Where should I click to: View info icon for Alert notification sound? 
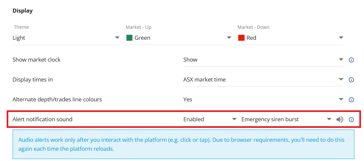351,120
